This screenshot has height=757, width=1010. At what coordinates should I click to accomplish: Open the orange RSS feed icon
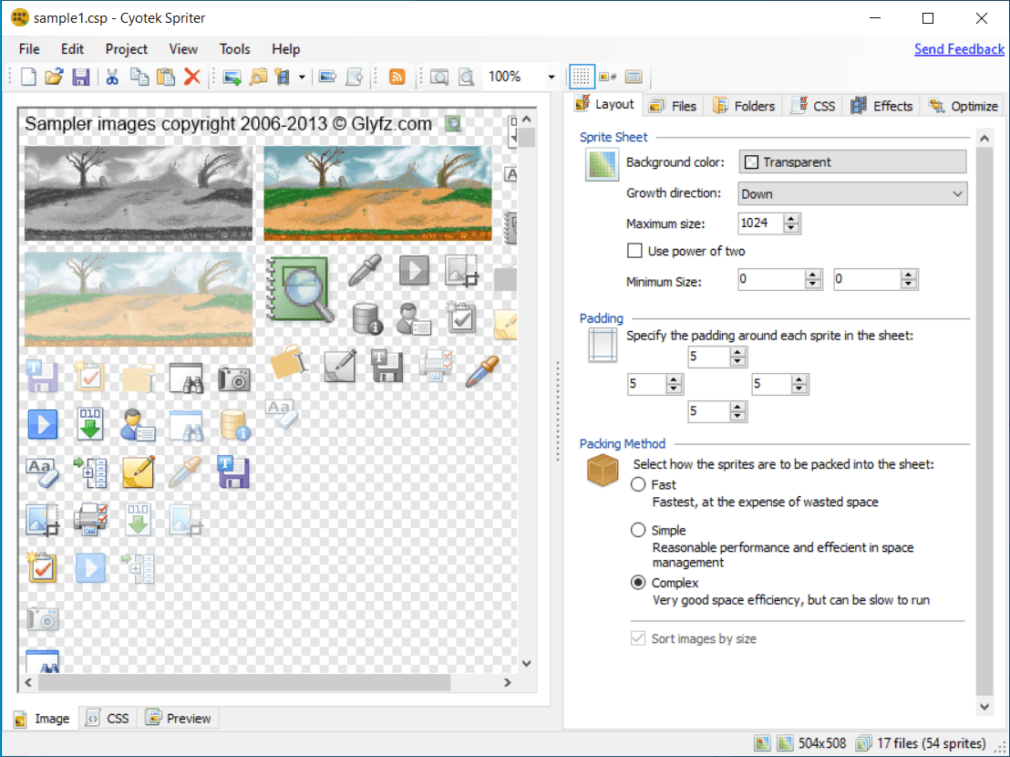tap(397, 77)
